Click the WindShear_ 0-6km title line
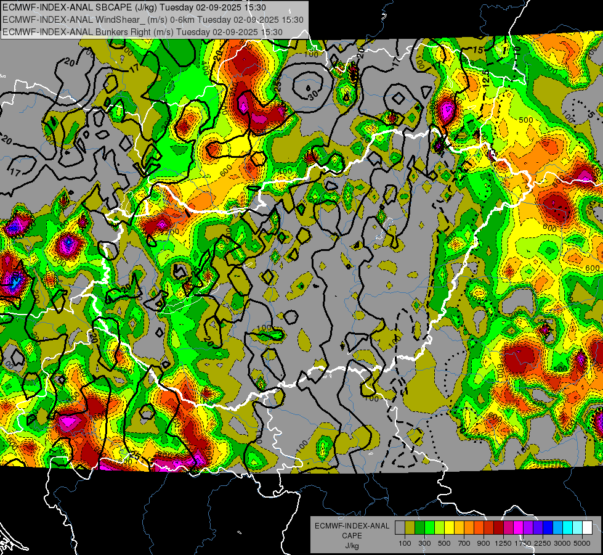Image resolution: width=603 pixels, height=555 pixels. click(x=153, y=20)
